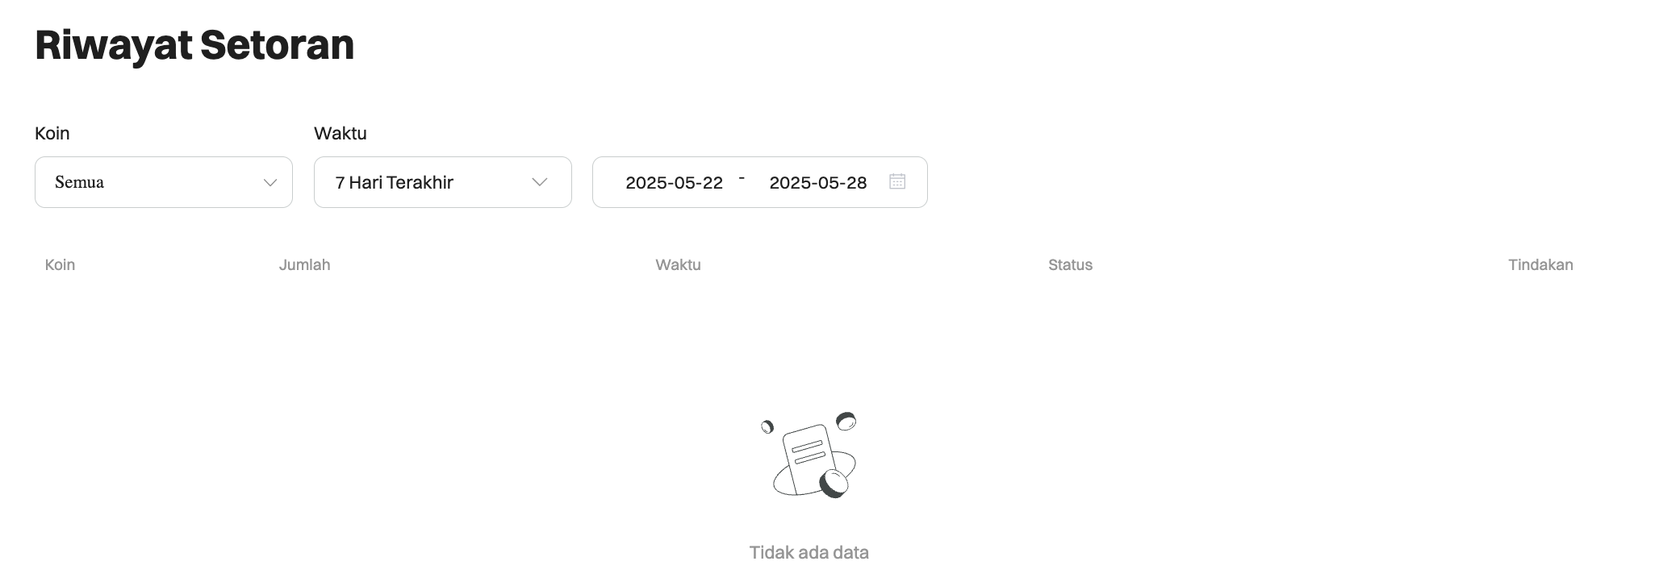Click the Koin column header in table

[x=60, y=265]
